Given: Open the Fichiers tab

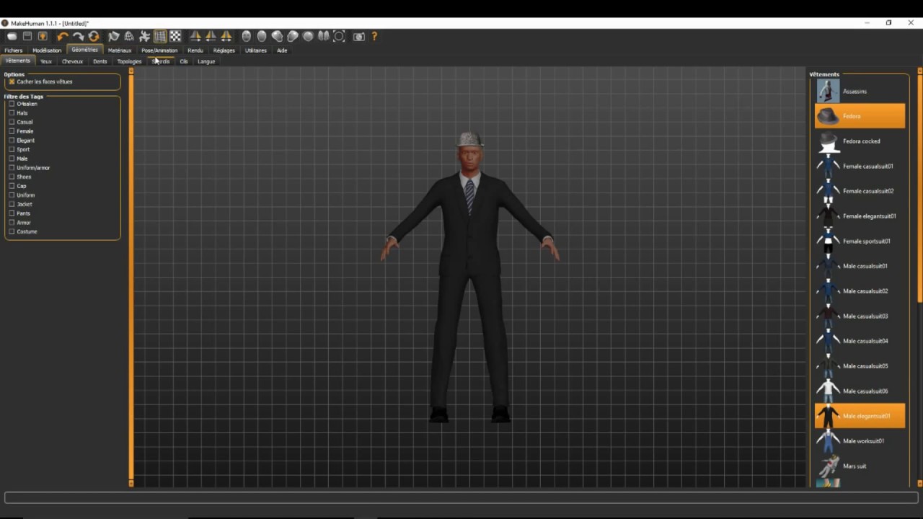Looking at the screenshot, I should click(14, 50).
